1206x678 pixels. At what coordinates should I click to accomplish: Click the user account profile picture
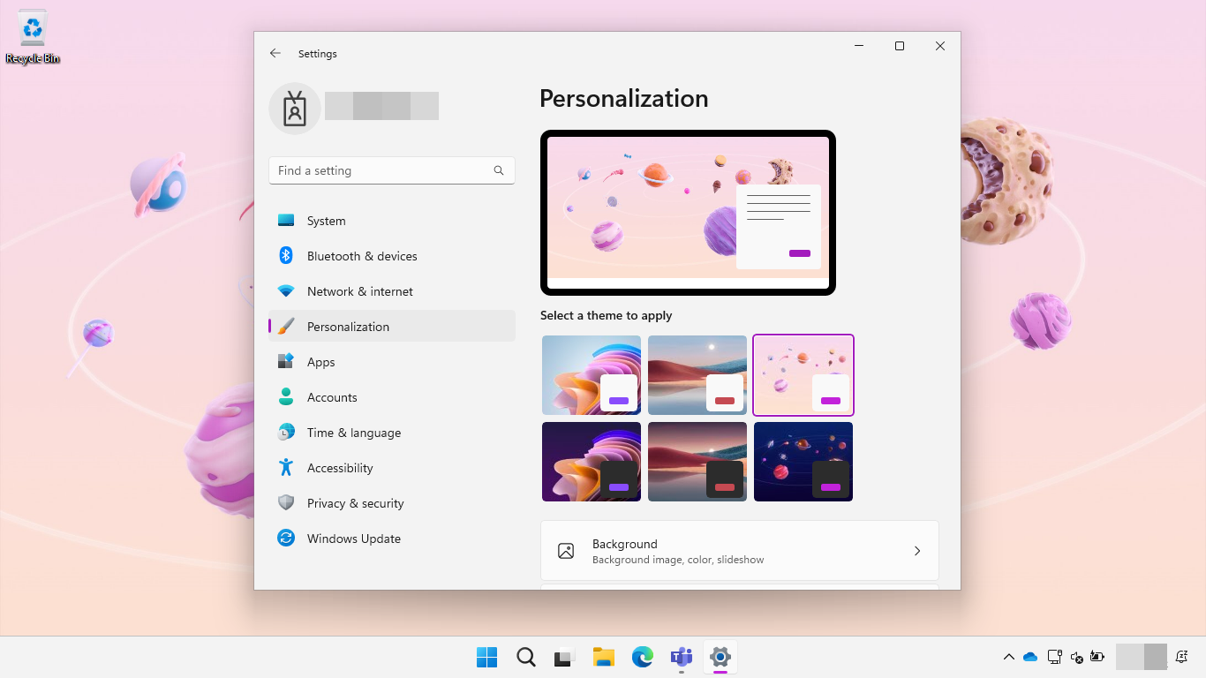pos(294,107)
